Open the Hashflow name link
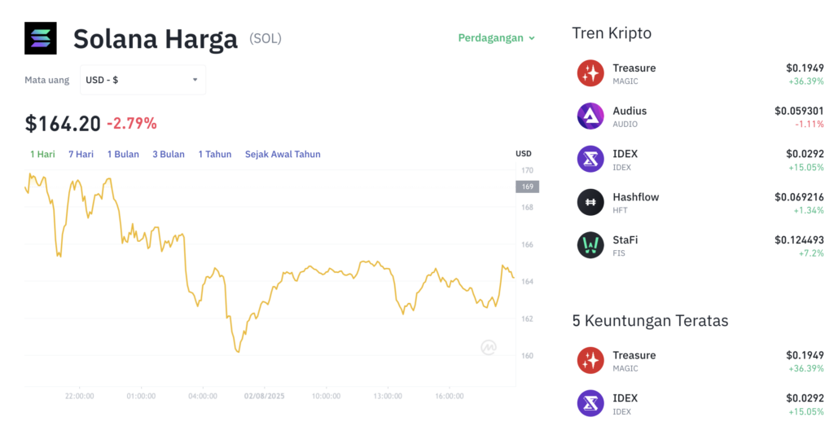Screen dimensions: 834x426 point(635,197)
